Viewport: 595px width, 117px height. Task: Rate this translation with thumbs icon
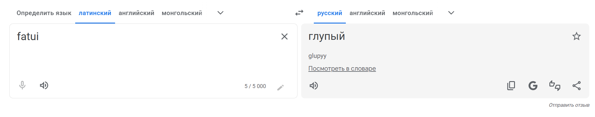coord(555,86)
